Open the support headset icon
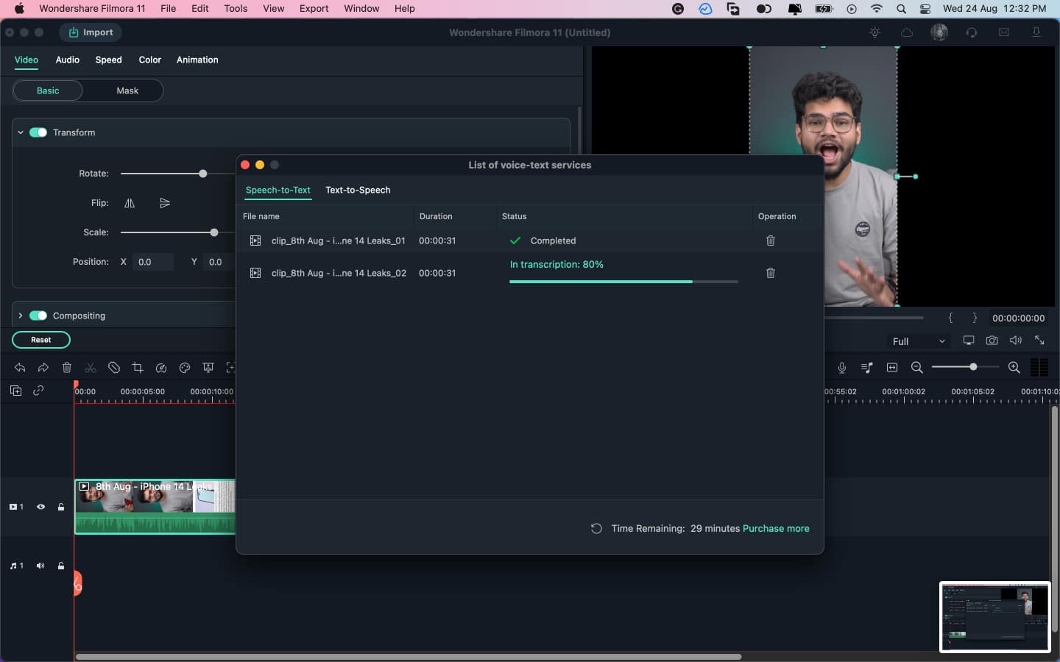 coord(972,32)
